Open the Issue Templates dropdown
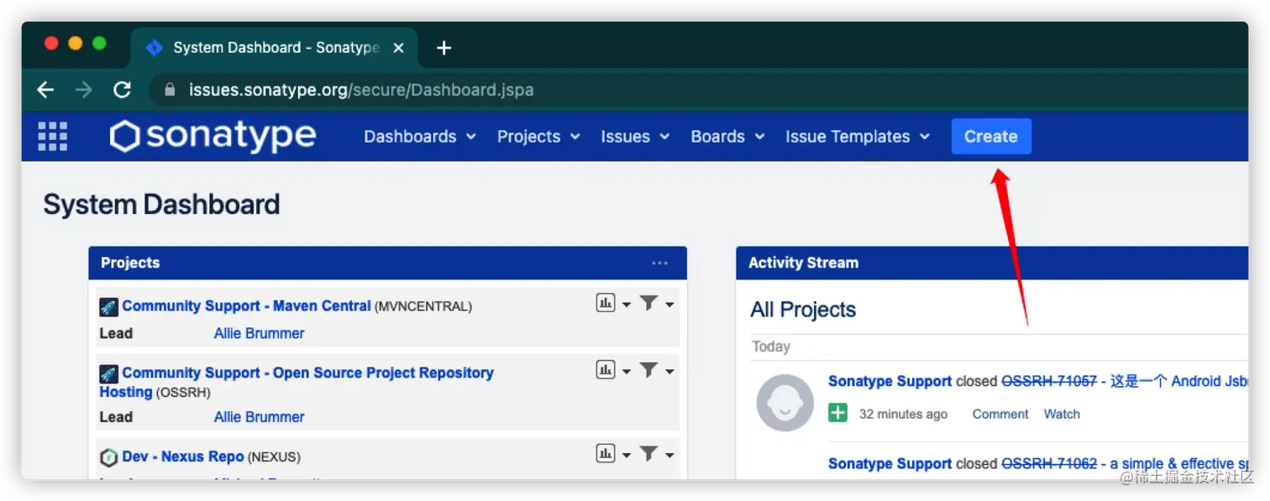This screenshot has width=1270, height=501. [857, 137]
